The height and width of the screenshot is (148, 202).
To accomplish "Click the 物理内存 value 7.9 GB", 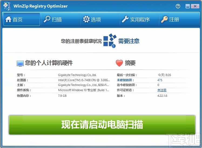I will click(x=62, y=96).
